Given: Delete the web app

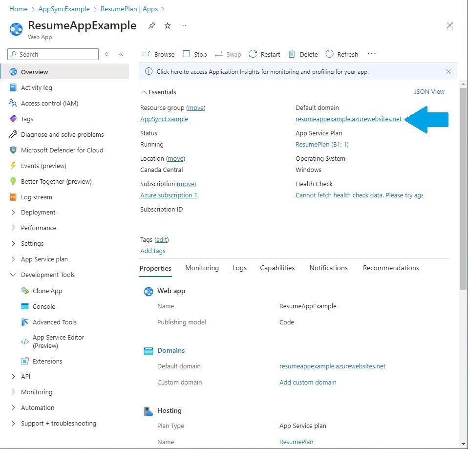Looking at the screenshot, I should pyautogui.click(x=303, y=54).
